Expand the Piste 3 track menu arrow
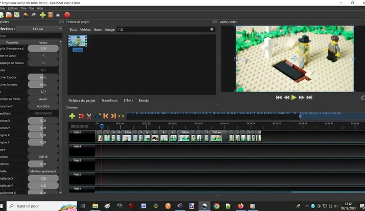 click(x=71, y=160)
